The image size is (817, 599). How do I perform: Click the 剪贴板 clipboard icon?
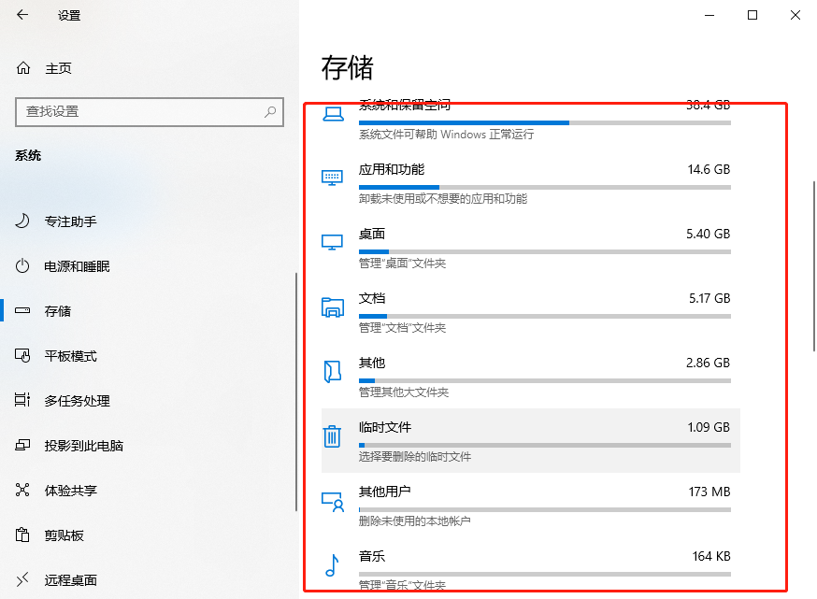pos(21,535)
